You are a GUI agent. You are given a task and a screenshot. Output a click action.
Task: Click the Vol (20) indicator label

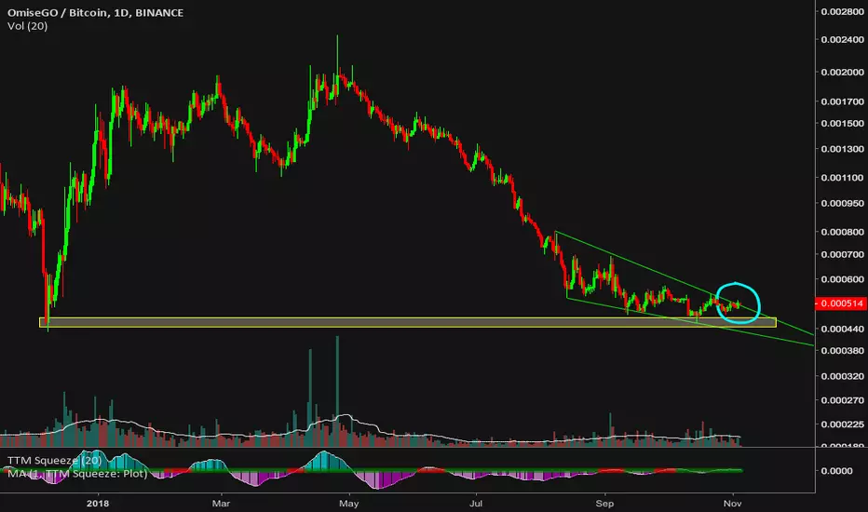27,26
